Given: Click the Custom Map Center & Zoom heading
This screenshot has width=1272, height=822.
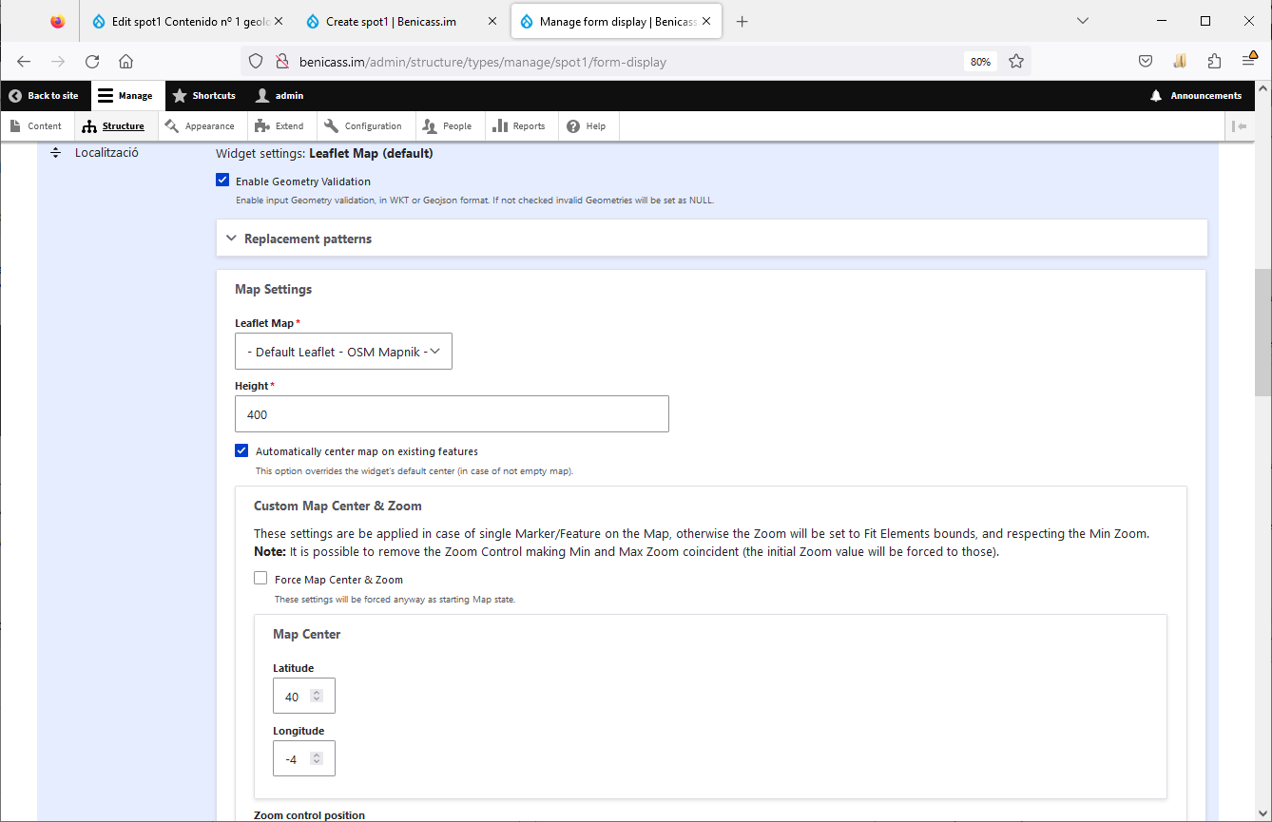Looking at the screenshot, I should pyautogui.click(x=337, y=506).
